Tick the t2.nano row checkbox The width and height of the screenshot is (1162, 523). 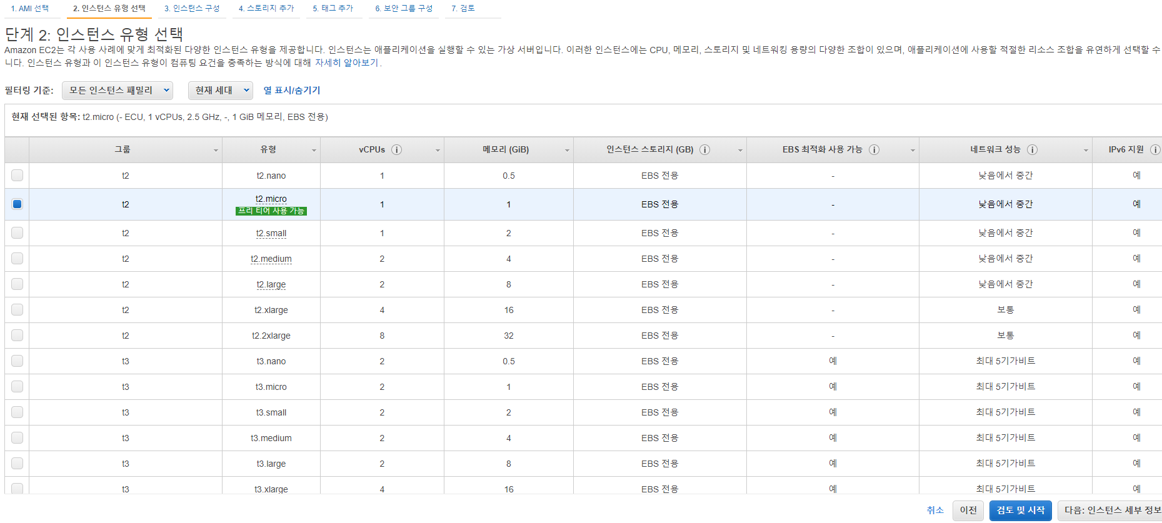(17, 175)
